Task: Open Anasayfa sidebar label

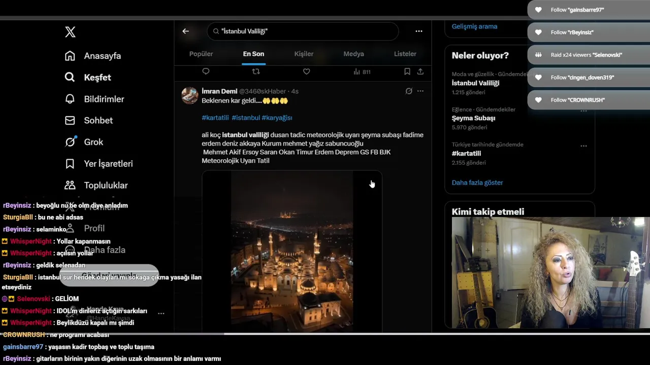Action: pyautogui.click(x=103, y=56)
